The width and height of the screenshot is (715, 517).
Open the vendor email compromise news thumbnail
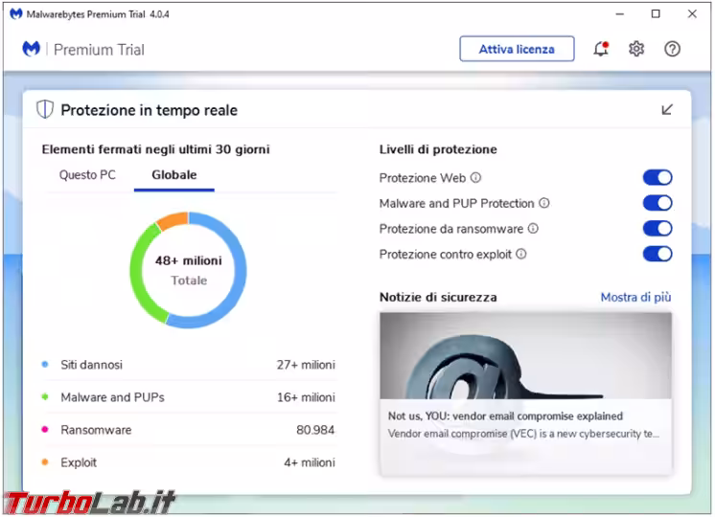click(526, 356)
